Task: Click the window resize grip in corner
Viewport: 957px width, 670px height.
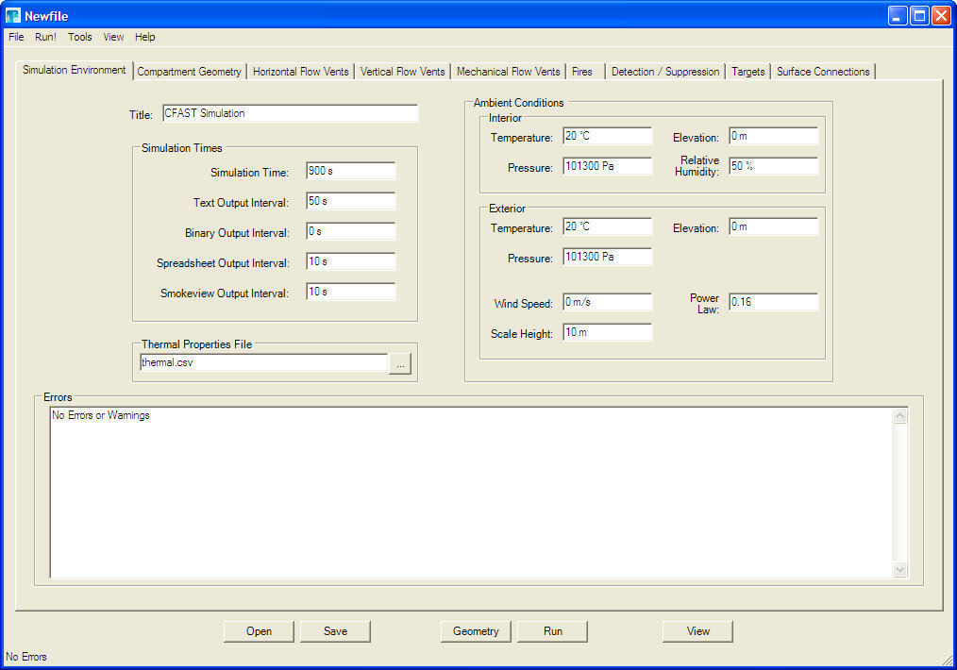Action: click(x=947, y=660)
